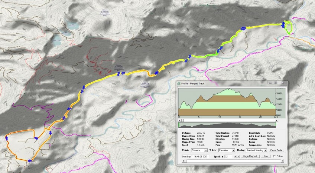Open the Y Axis Elevation dropdown

(233, 150)
